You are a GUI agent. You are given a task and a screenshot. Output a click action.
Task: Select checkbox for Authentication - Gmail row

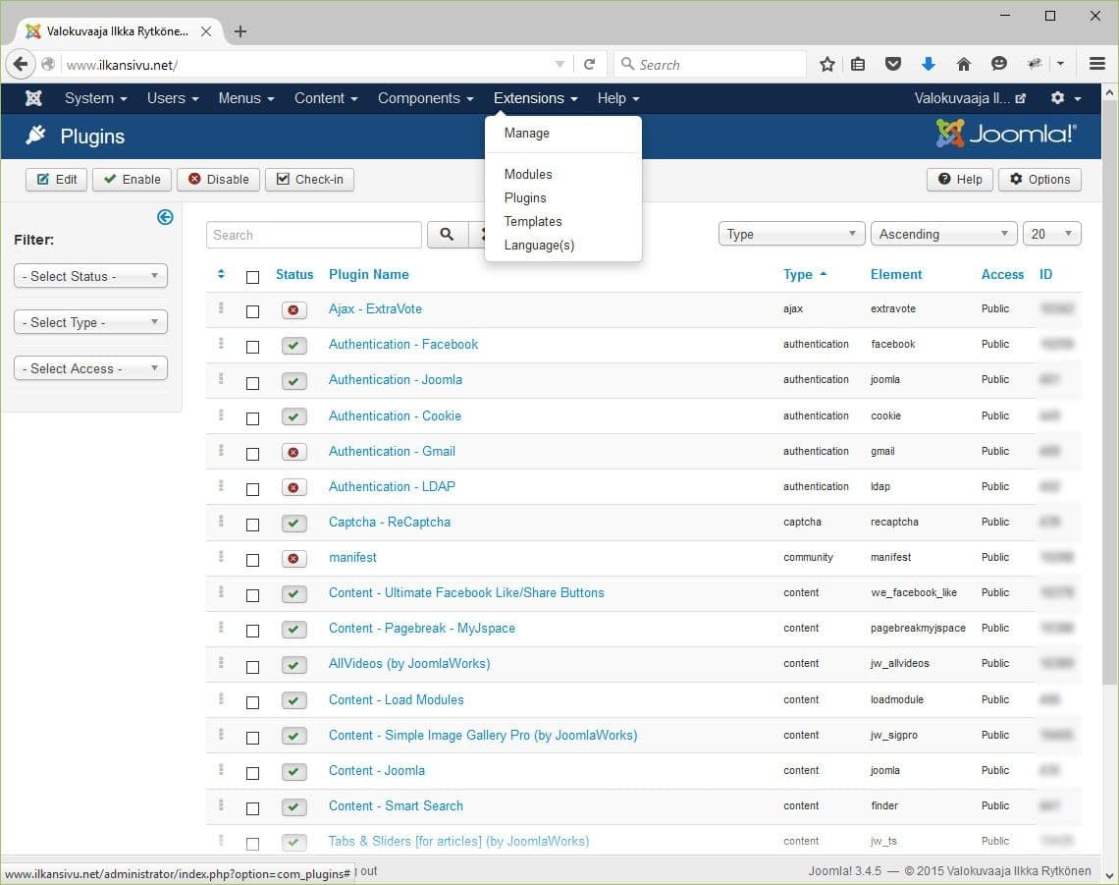252,454
